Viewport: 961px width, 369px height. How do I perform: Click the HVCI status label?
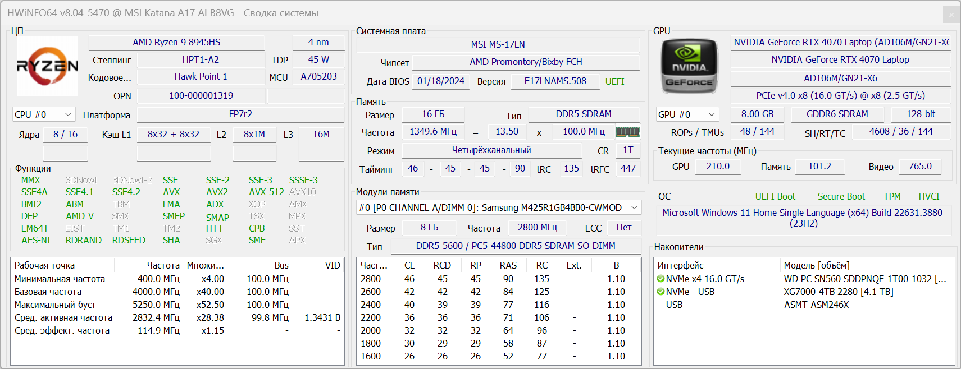pyautogui.click(x=928, y=196)
